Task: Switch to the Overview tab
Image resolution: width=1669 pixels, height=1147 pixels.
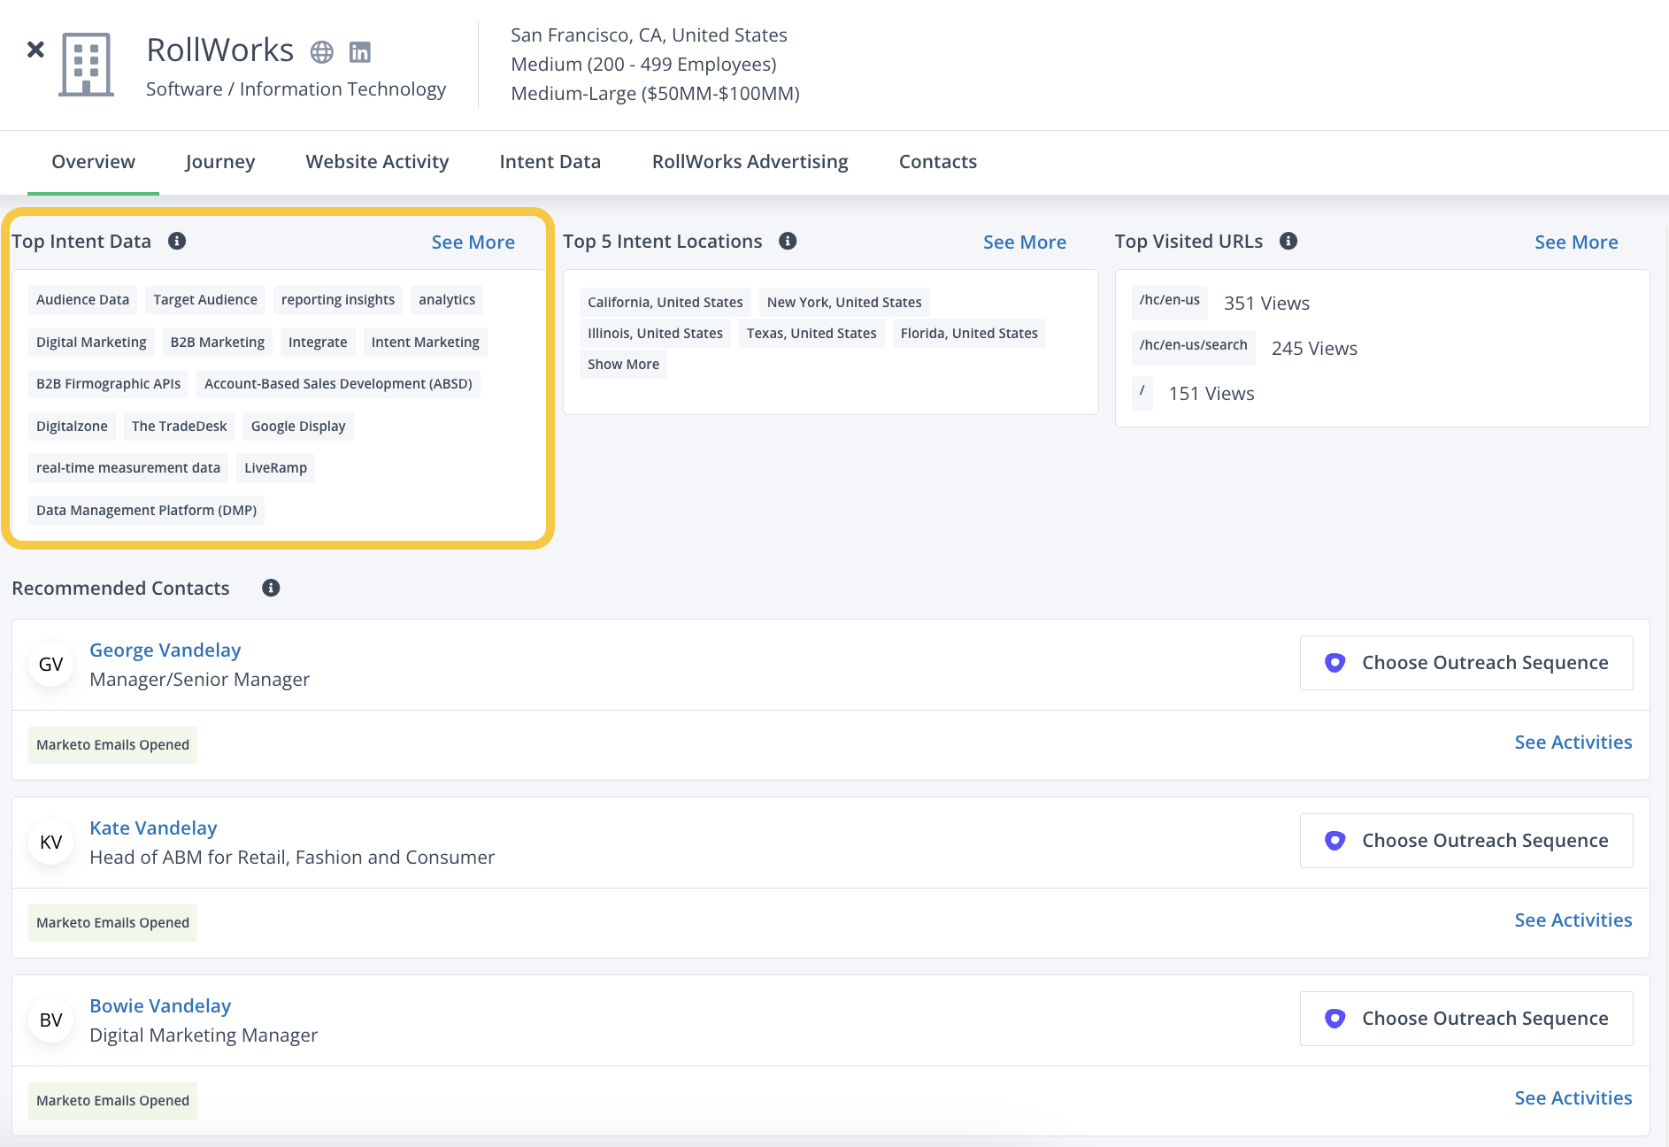Action: (x=93, y=162)
